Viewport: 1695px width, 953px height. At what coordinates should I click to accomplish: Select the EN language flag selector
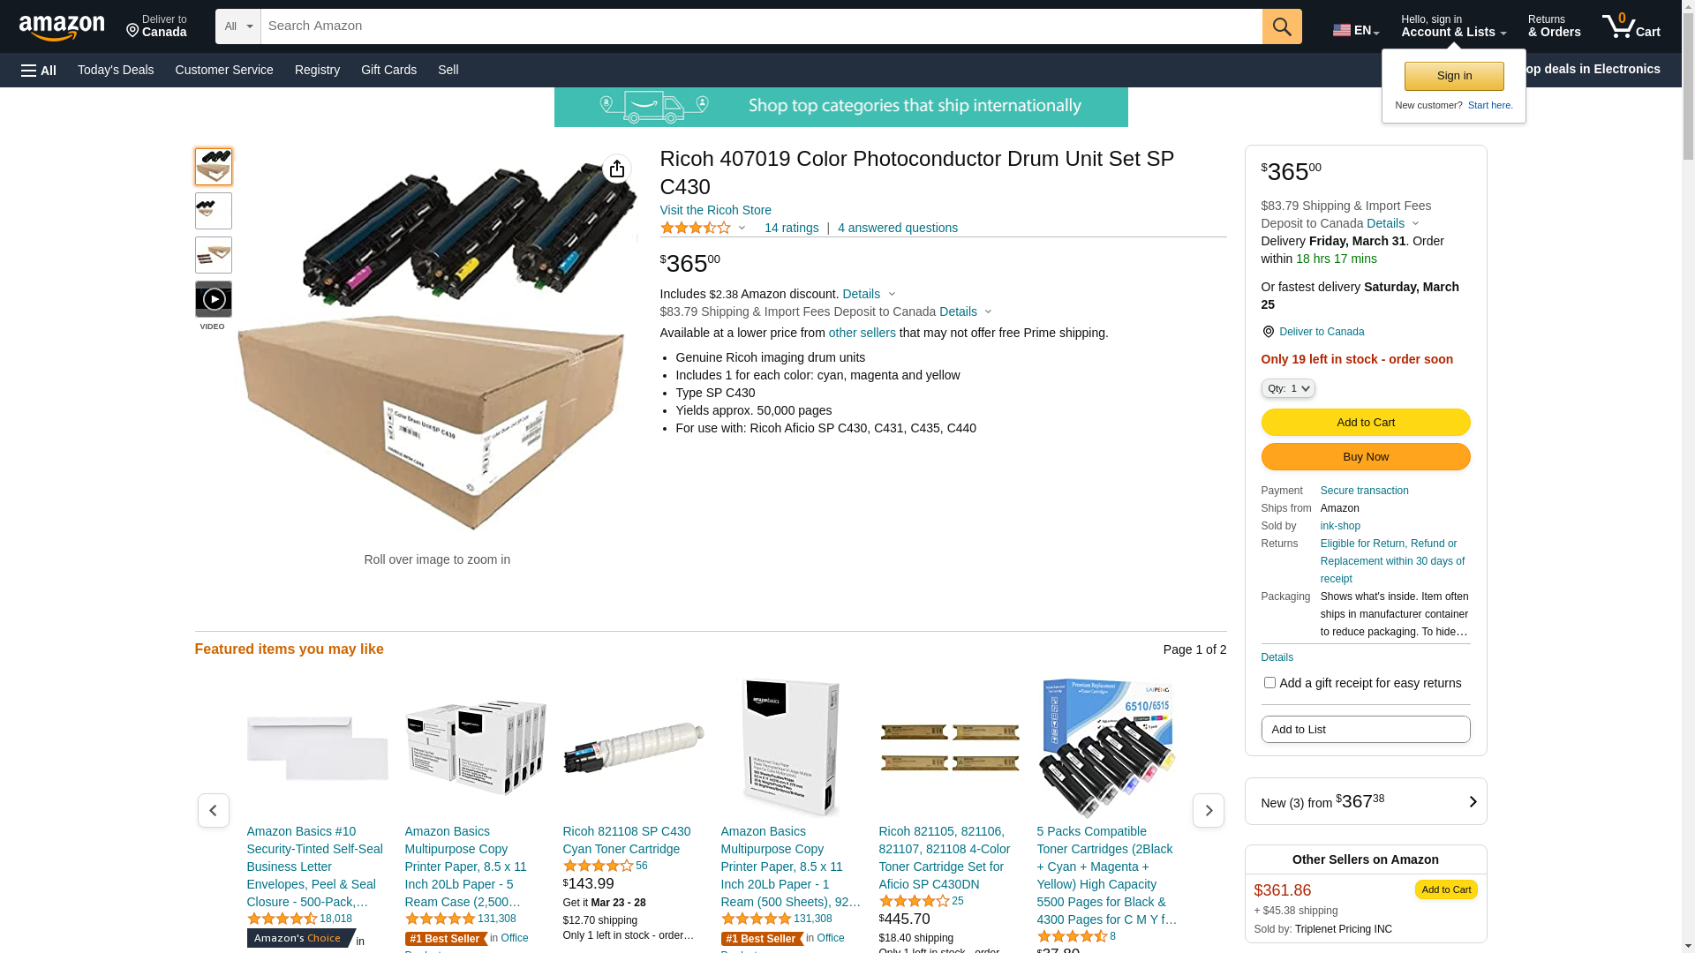click(x=1355, y=30)
